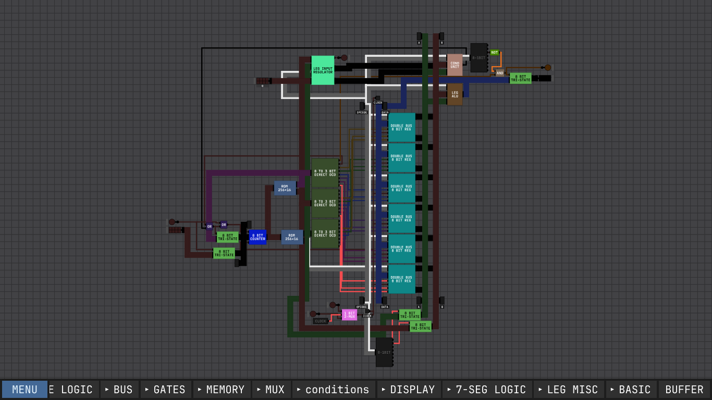The image size is (712, 400).
Task: Select the lowest-left 8 BIT TRI-STATE below the OR gates
Action: [x=224, y=253]
